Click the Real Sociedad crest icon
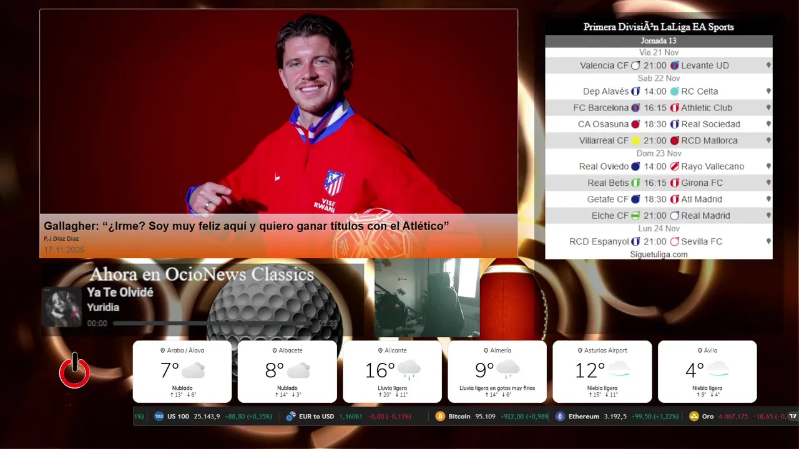This screenshot has width=799, height=449. click(675, 124)
